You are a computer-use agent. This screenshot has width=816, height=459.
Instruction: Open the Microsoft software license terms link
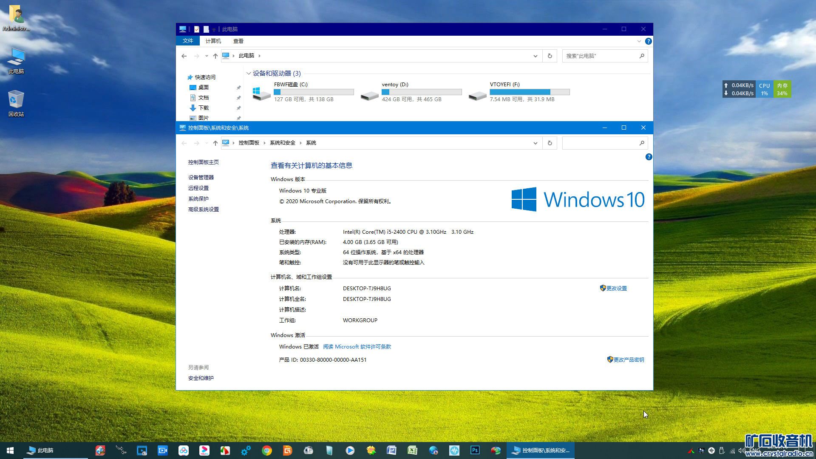(357, 346)
